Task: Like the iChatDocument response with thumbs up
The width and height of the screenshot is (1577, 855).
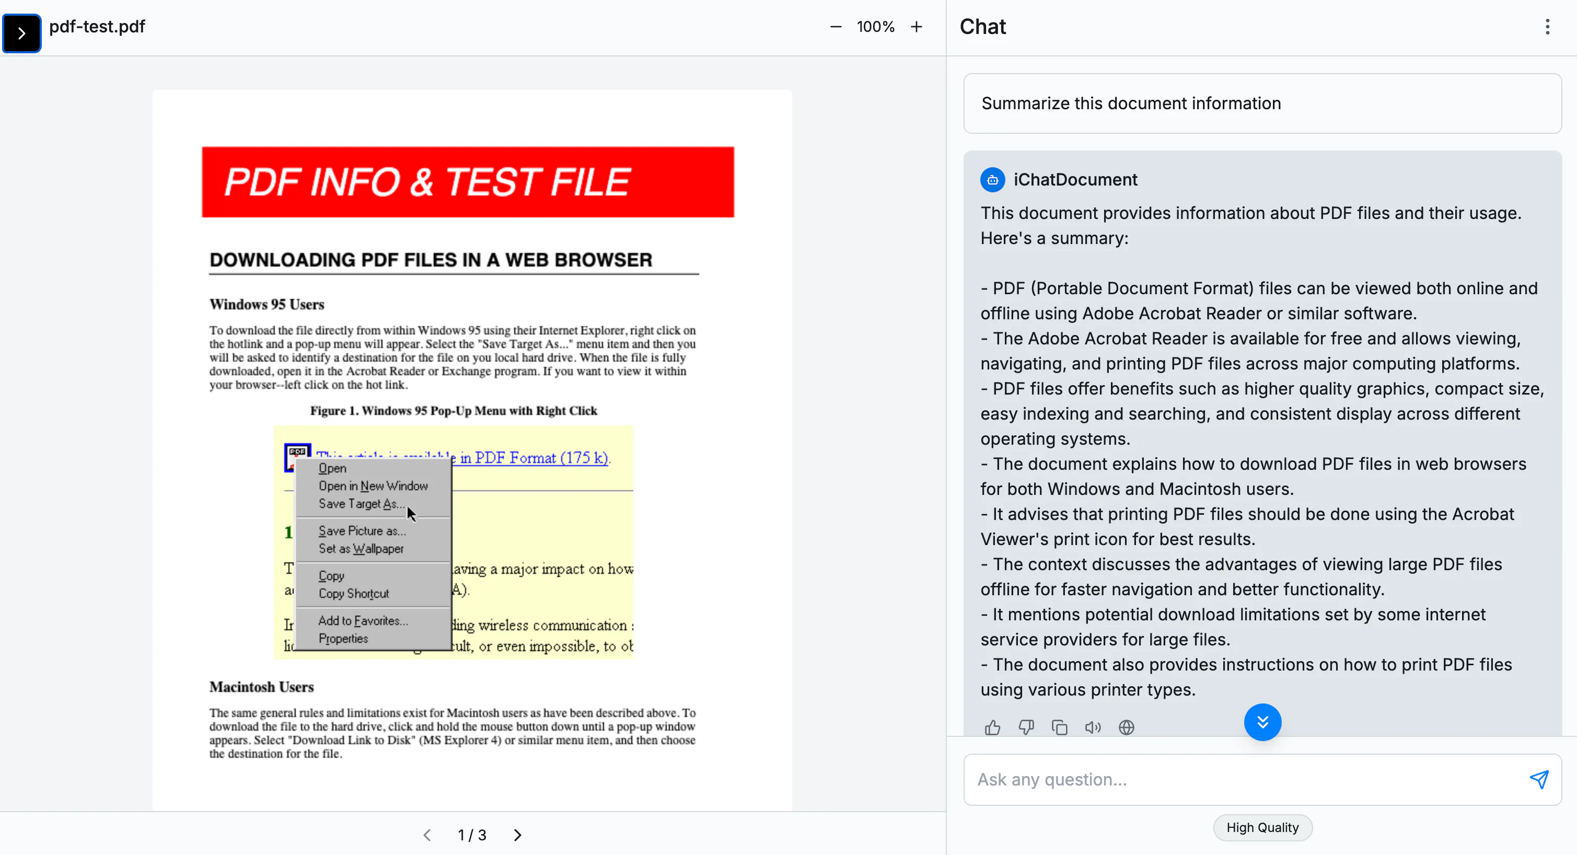Action: tap(992, 727)
